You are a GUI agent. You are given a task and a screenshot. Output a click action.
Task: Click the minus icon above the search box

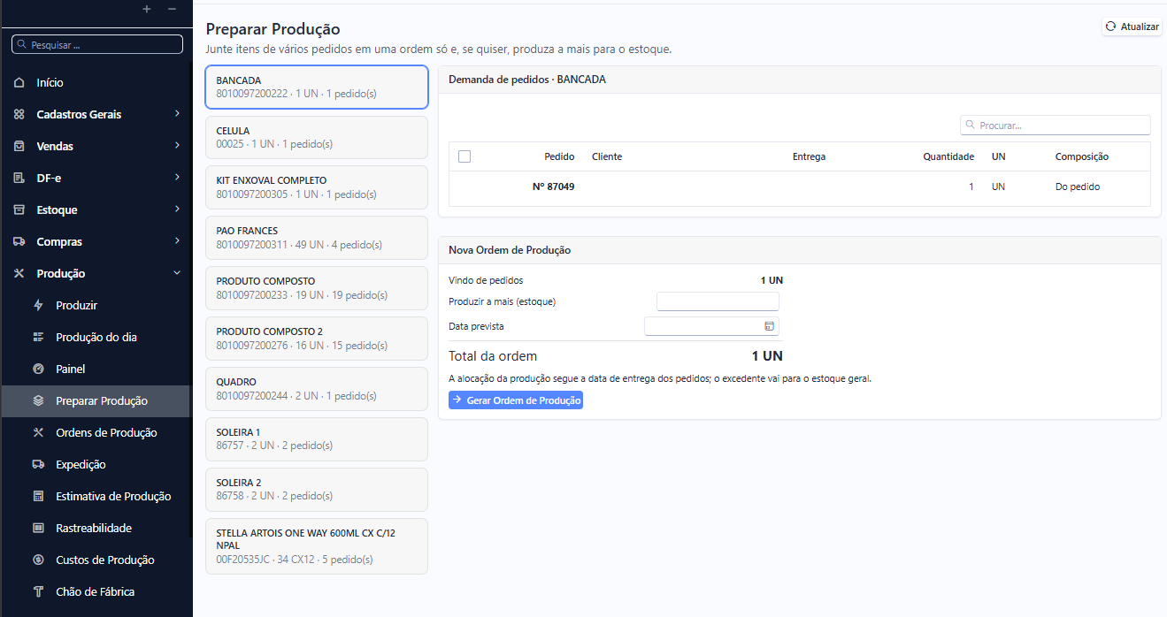point(172,9)
